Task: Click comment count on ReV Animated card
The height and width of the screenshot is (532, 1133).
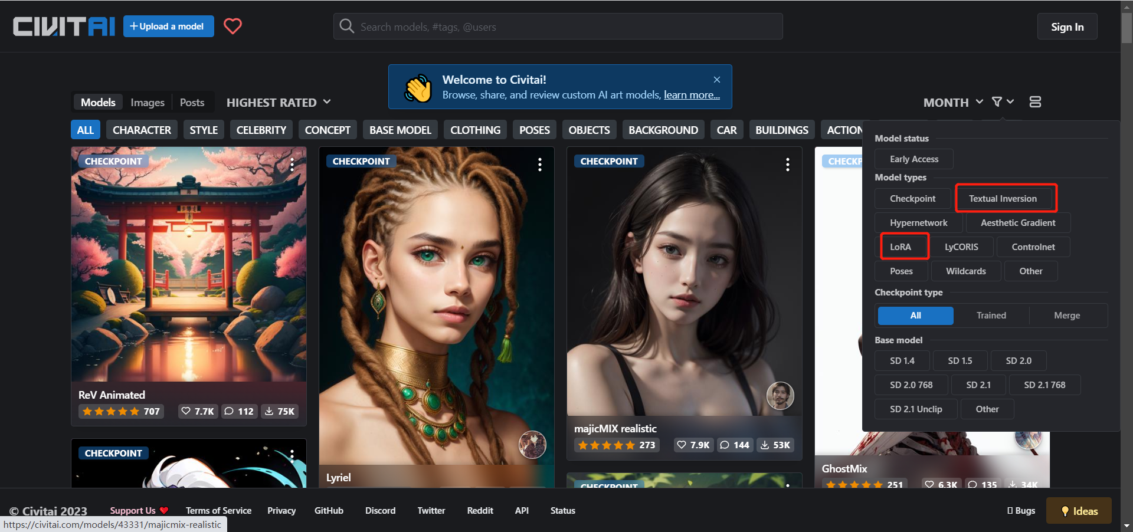Action: (x=239, y=411)
